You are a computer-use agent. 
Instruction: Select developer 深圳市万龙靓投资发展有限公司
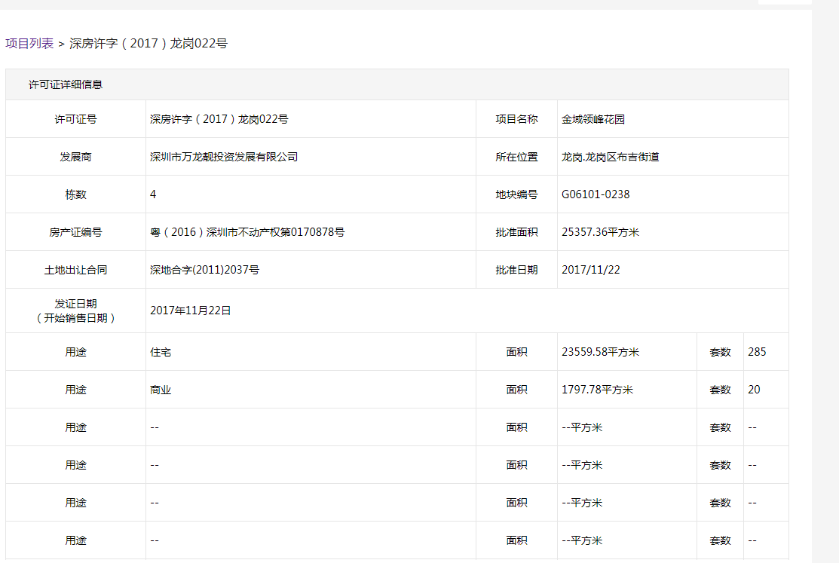tap(224, 157)
